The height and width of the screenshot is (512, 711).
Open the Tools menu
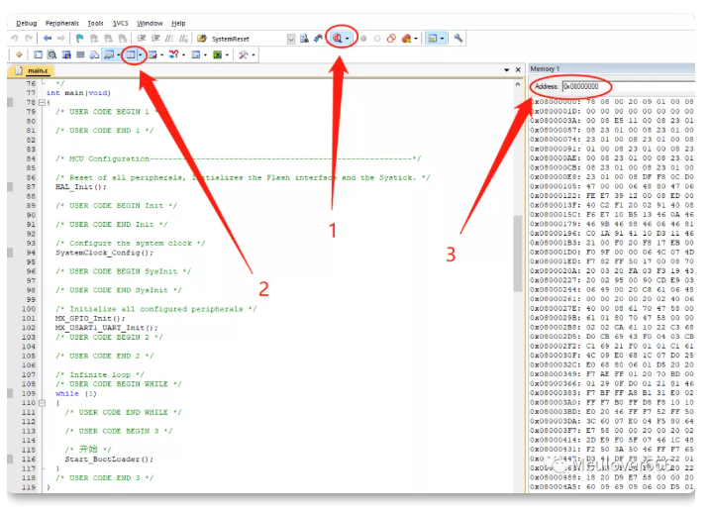coord(95,23)
